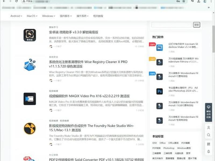The height and width of the screenshot is (161, 215).
Task: Click the Filmora v13 icon in hot software
Action: point(160,62)
